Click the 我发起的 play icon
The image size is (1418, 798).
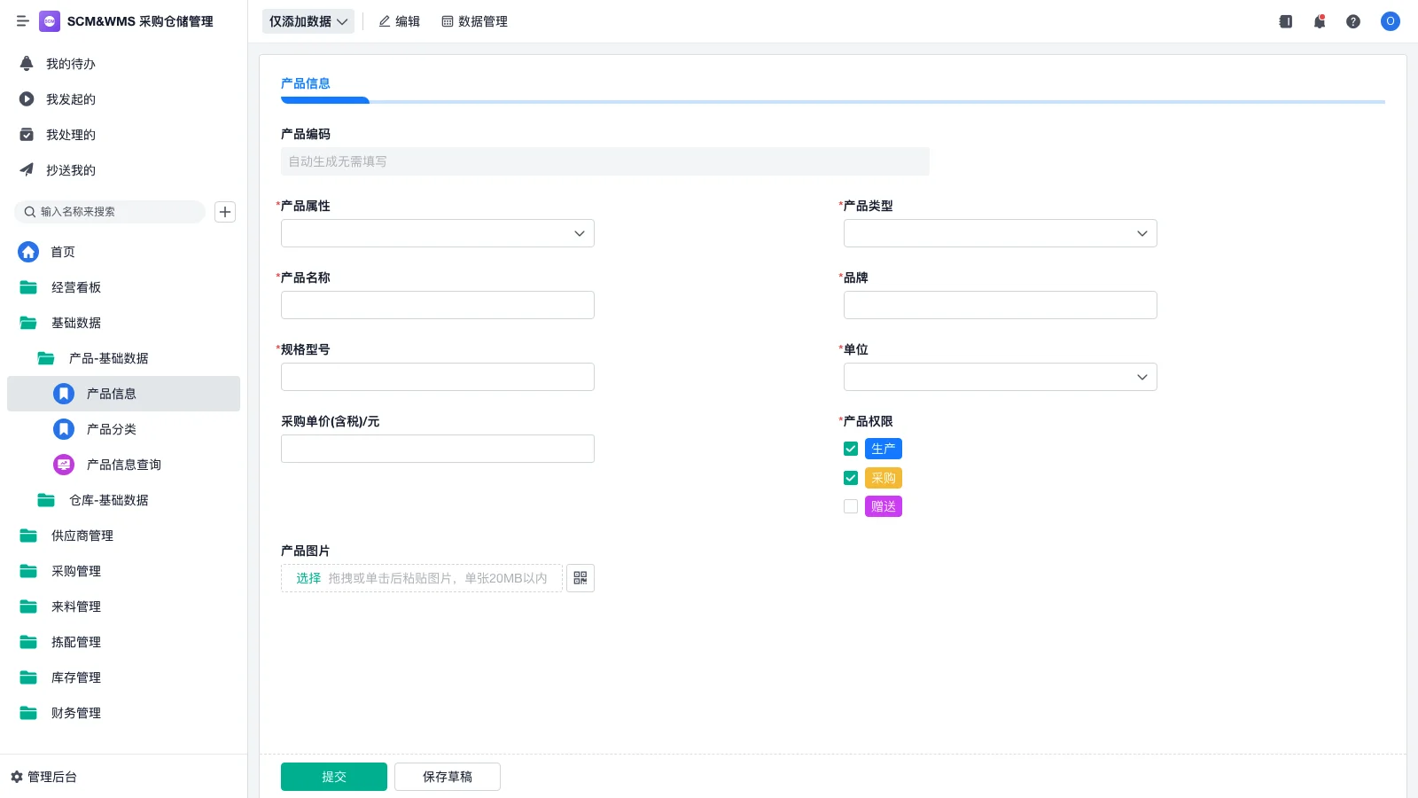[x=27, y=99]
